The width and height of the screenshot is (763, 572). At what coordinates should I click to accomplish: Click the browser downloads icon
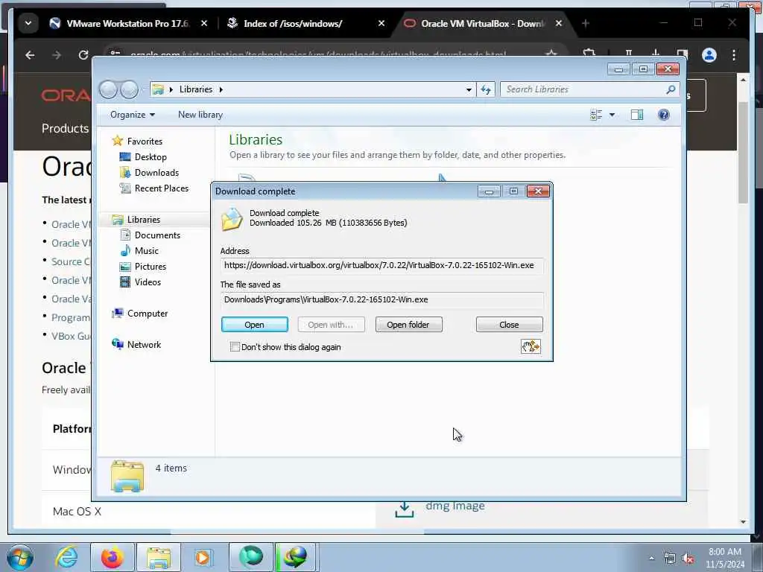pos(656,53)
